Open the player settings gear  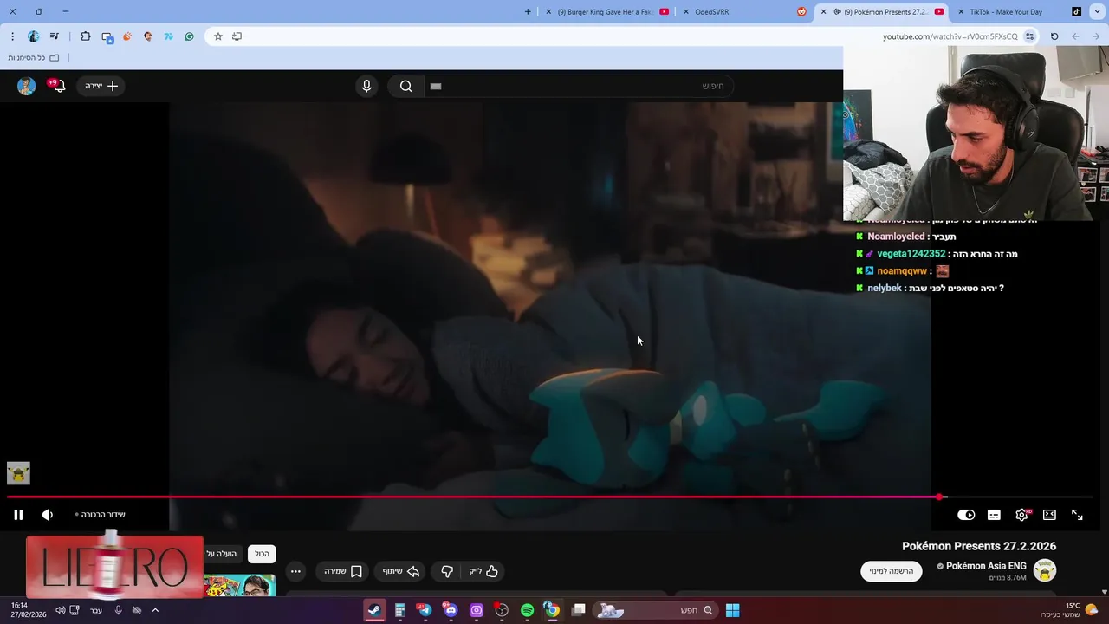click(1021, 515)
